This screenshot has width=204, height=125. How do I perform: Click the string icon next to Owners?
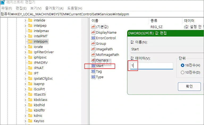click(x=93, y=60)
